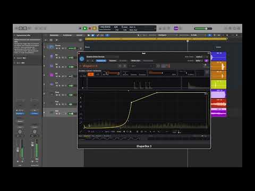Toggle the yellow Cycle button in transport

pyautogui.click(x=95, y=28)
